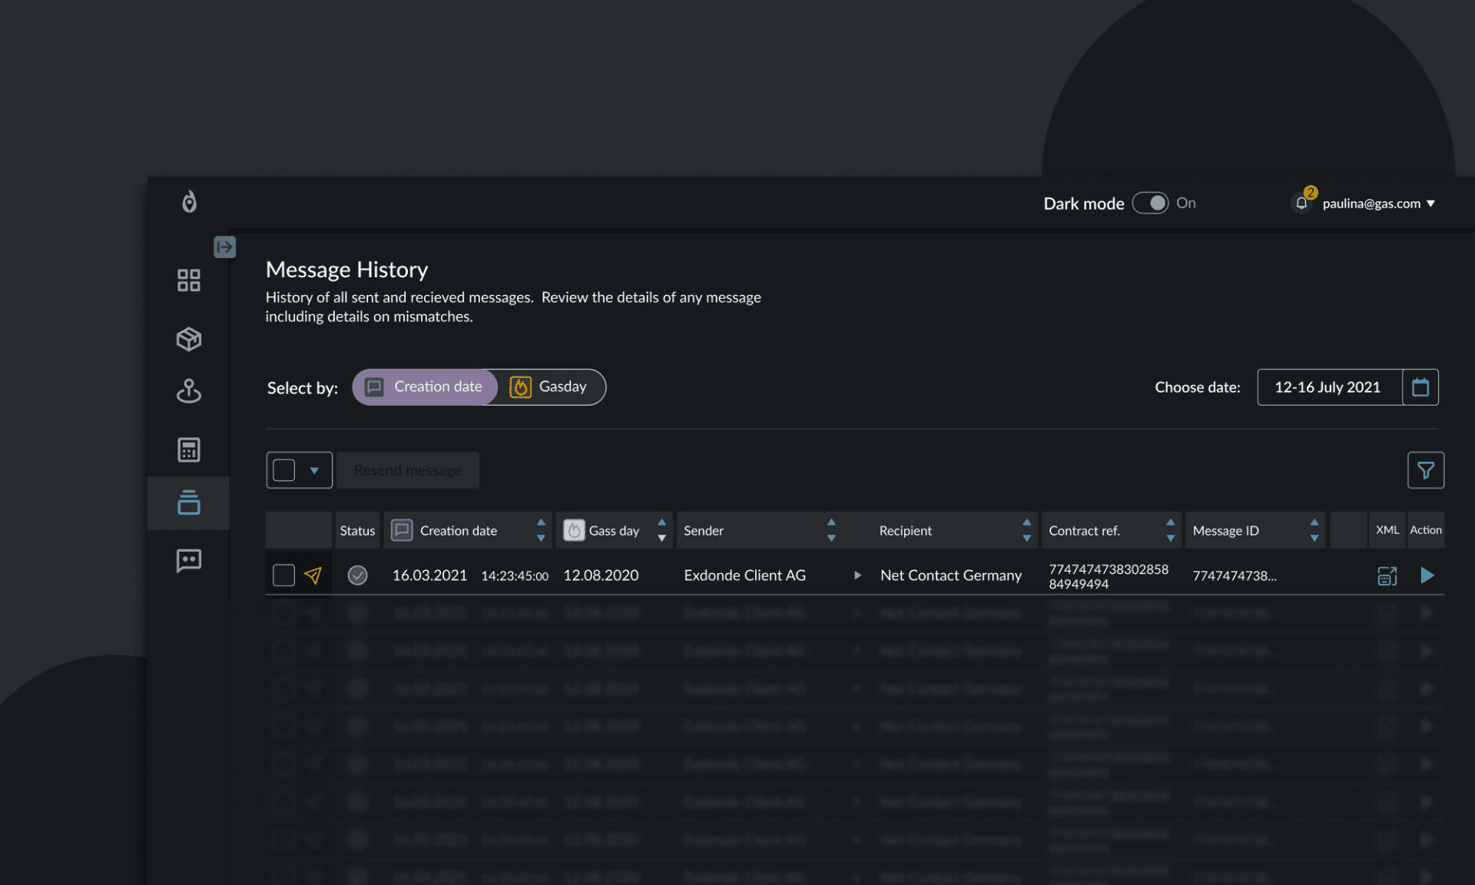Click the Message History heading
This screenshot has height=885, width=1475.
click(x=346, y=270)
